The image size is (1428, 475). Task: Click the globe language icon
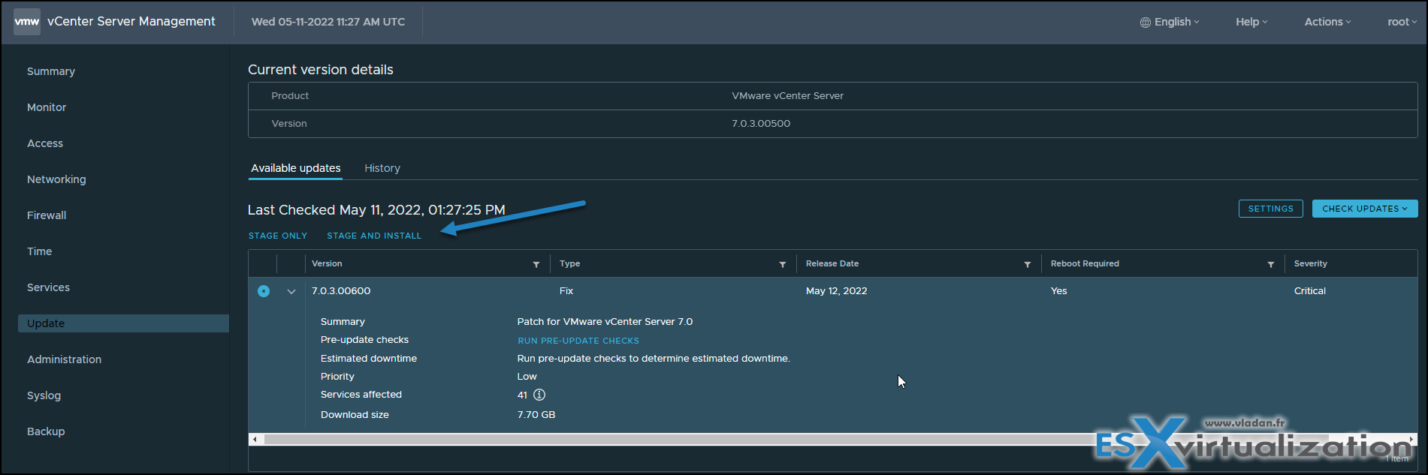(x=1145, y=23)
